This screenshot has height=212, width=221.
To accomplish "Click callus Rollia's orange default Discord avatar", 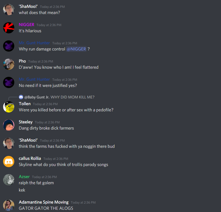I will coord(9,162).
